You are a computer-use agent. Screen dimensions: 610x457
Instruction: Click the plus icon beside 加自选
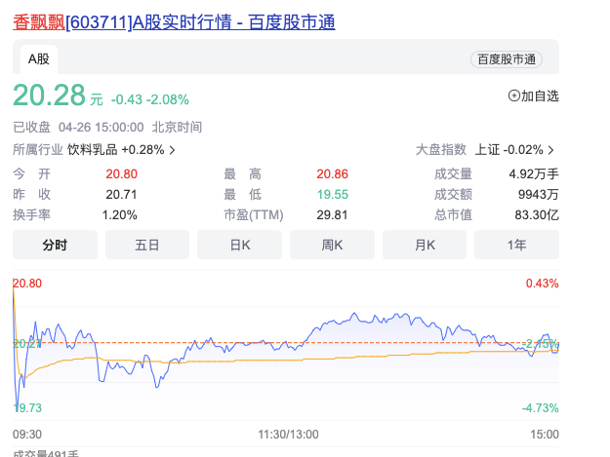point(514,95)
